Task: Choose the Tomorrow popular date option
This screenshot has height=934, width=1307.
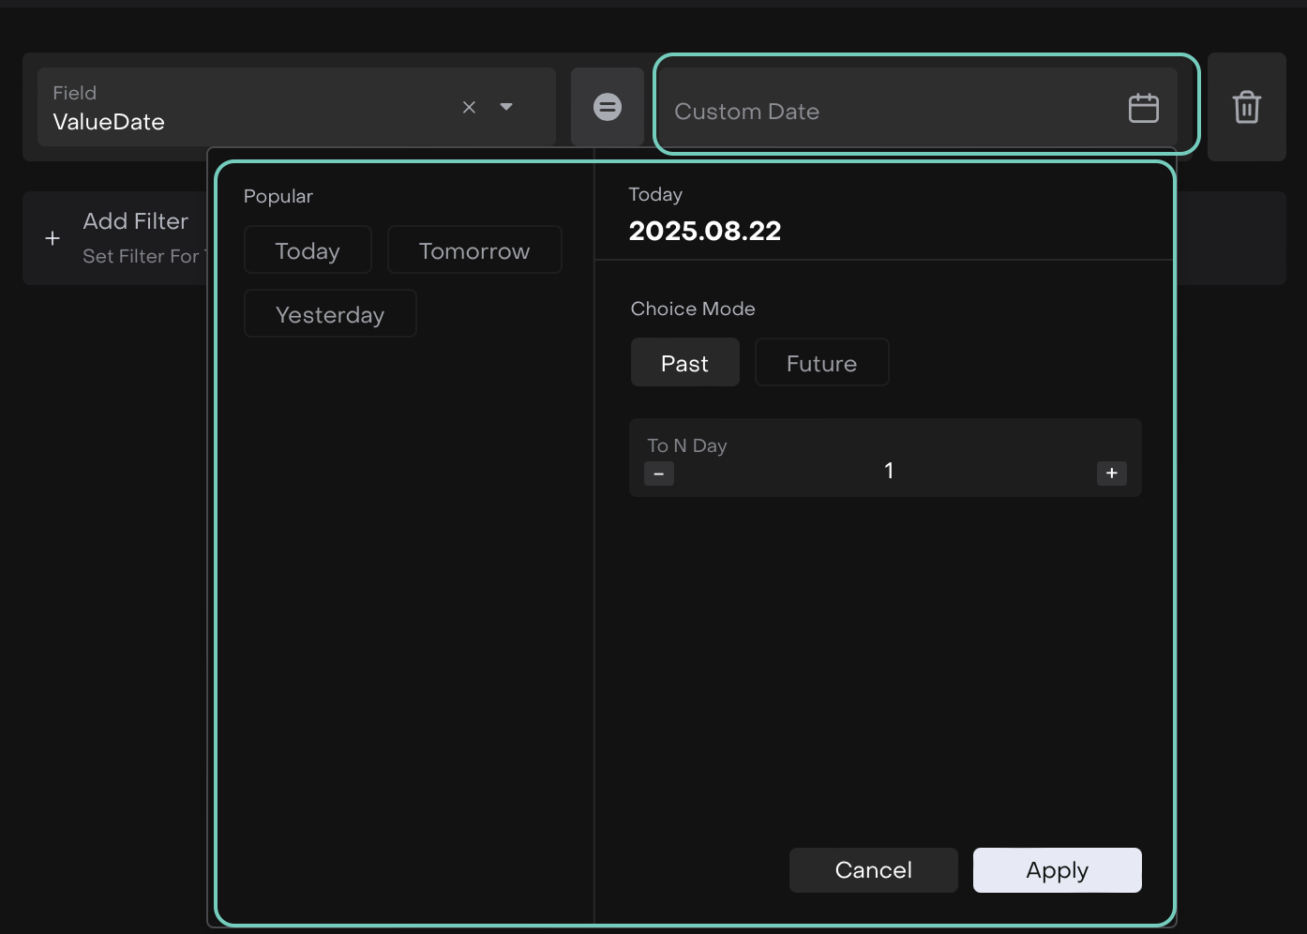Action: coord(474,250)
